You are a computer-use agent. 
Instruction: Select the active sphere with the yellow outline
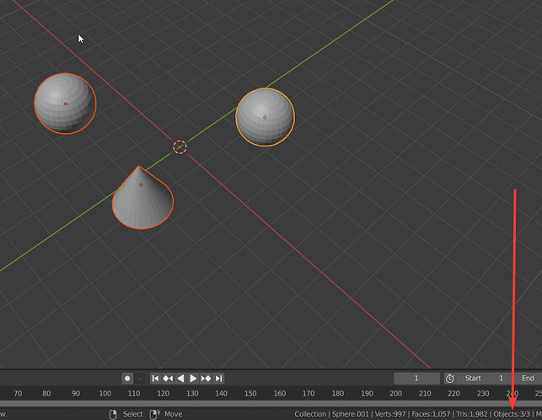point(266,117)
